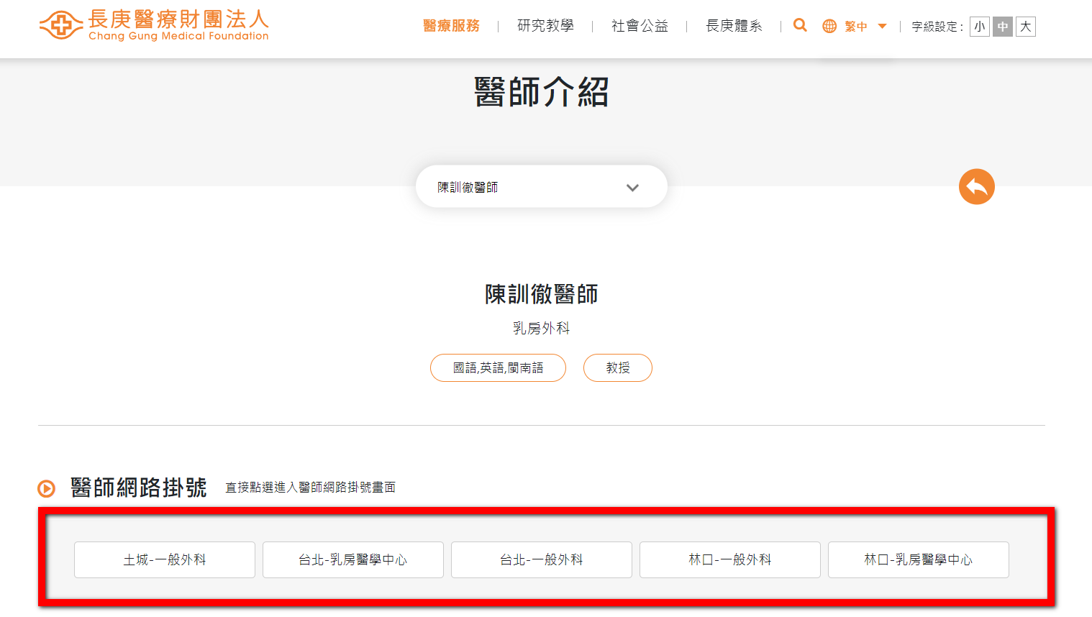The width and height of the screenshot is (1092, 617).
Task: Open the 長庚體系 menu
Action: point(734,26)
